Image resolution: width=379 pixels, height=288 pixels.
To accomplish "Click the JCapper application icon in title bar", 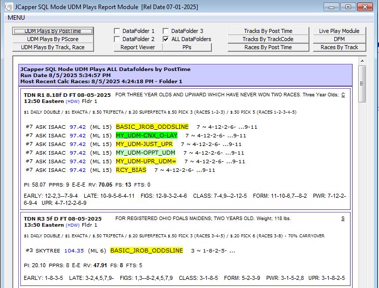I will coord(9,7).
